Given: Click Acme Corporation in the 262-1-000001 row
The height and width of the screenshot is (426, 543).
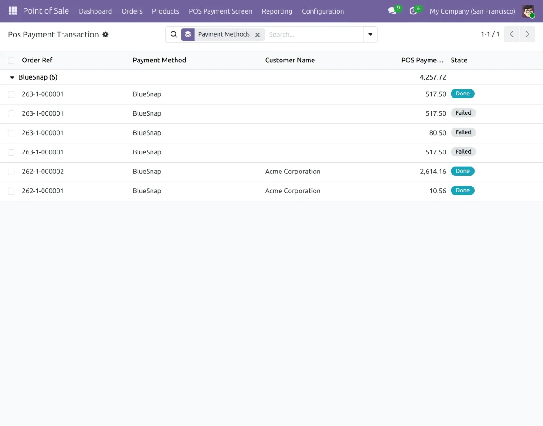Looking at the screenshot, I should 293,191.
